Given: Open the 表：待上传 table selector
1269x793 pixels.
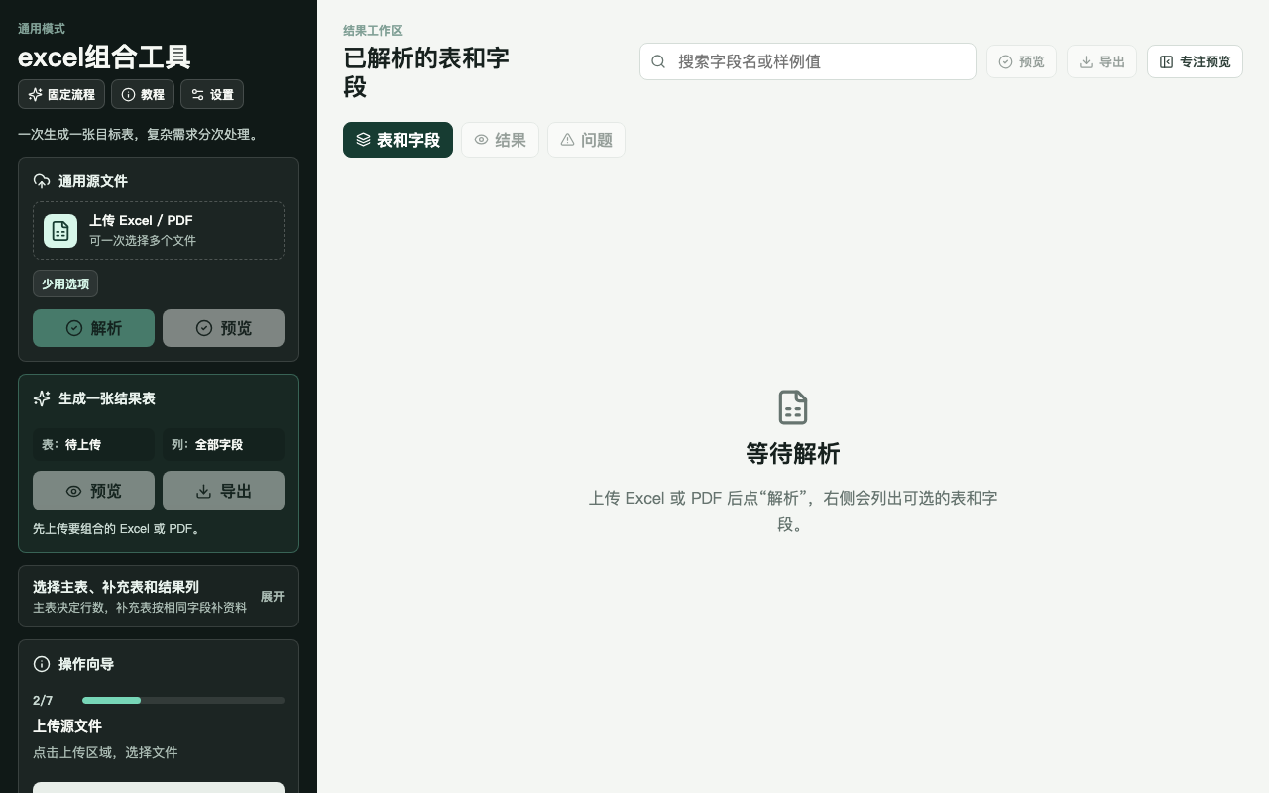Looking at the screenshot, I should coord(93,444).
